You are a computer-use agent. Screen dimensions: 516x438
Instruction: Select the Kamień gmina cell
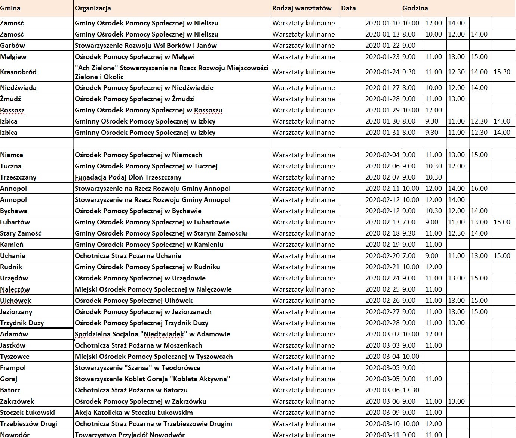click(x=37, y=245)
